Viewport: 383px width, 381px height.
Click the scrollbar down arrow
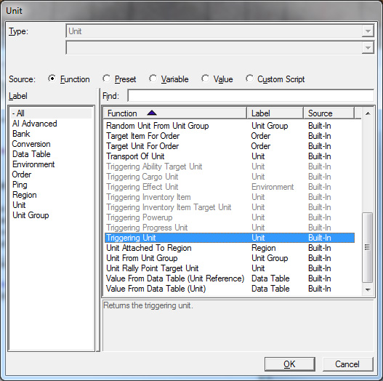(368, 289)
